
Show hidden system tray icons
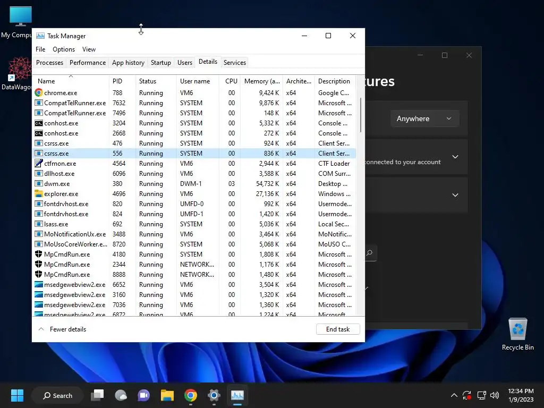click(454, 395)
